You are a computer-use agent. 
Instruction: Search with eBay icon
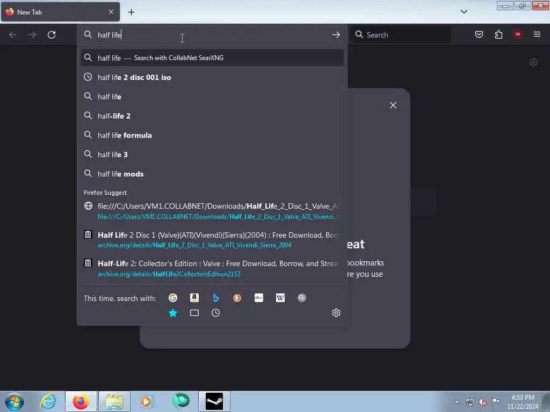(x=259, y=298)
